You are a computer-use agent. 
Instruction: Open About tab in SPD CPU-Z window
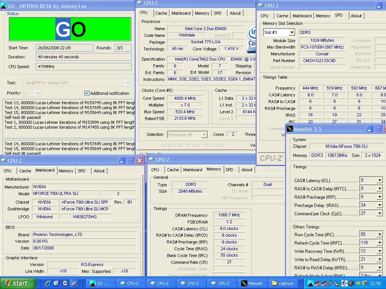(x=356, y=16)
